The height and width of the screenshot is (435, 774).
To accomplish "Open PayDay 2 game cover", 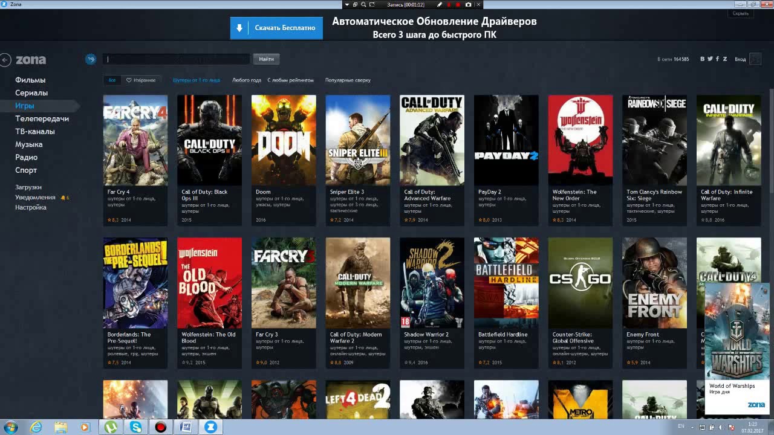I will [506, 140].
